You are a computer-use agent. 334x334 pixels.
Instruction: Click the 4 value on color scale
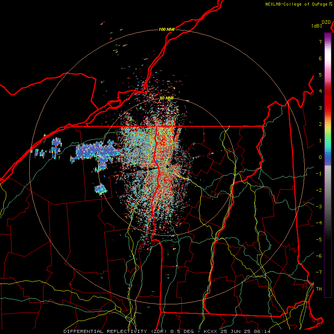(320, 91)
